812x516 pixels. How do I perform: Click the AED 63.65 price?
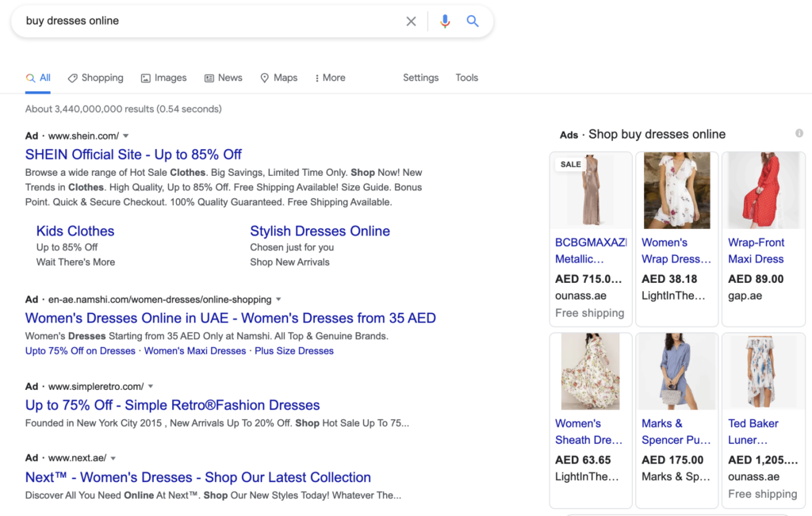pos(583,460)
